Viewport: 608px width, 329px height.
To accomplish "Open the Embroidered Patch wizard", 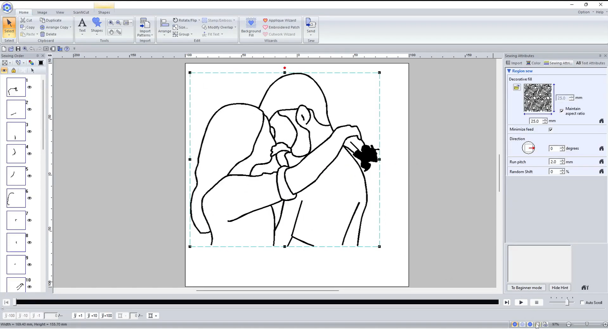I will tap(281, 27).
